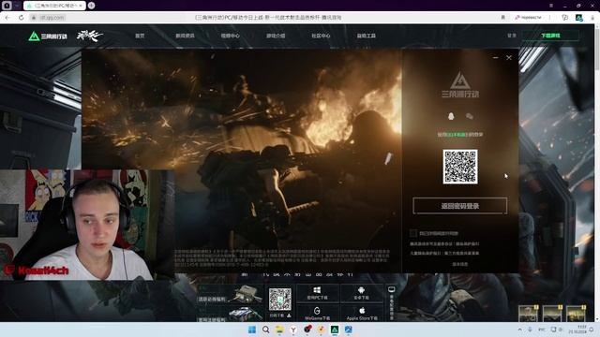Click the WeChat login icon in launcher
Screen dimensions: 600x337
[470, 116]
